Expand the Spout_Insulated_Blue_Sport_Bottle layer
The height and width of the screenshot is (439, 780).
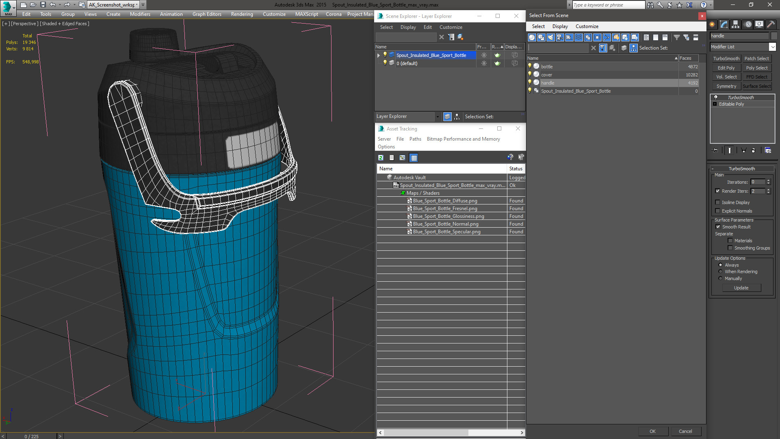click(x=379, y=55)
